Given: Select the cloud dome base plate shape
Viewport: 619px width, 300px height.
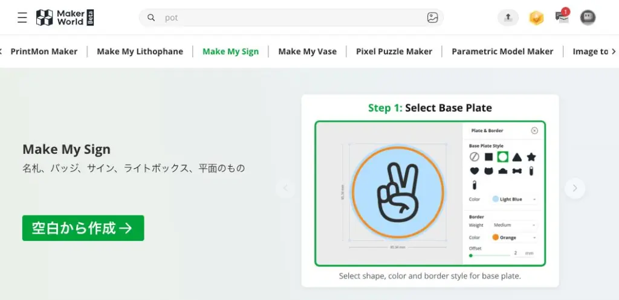Looking at the screenshot, I should pyautogui.click(x=502, y=171).
